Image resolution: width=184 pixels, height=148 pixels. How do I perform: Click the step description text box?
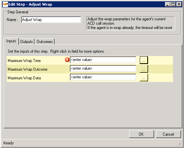(x=130, y=23)
